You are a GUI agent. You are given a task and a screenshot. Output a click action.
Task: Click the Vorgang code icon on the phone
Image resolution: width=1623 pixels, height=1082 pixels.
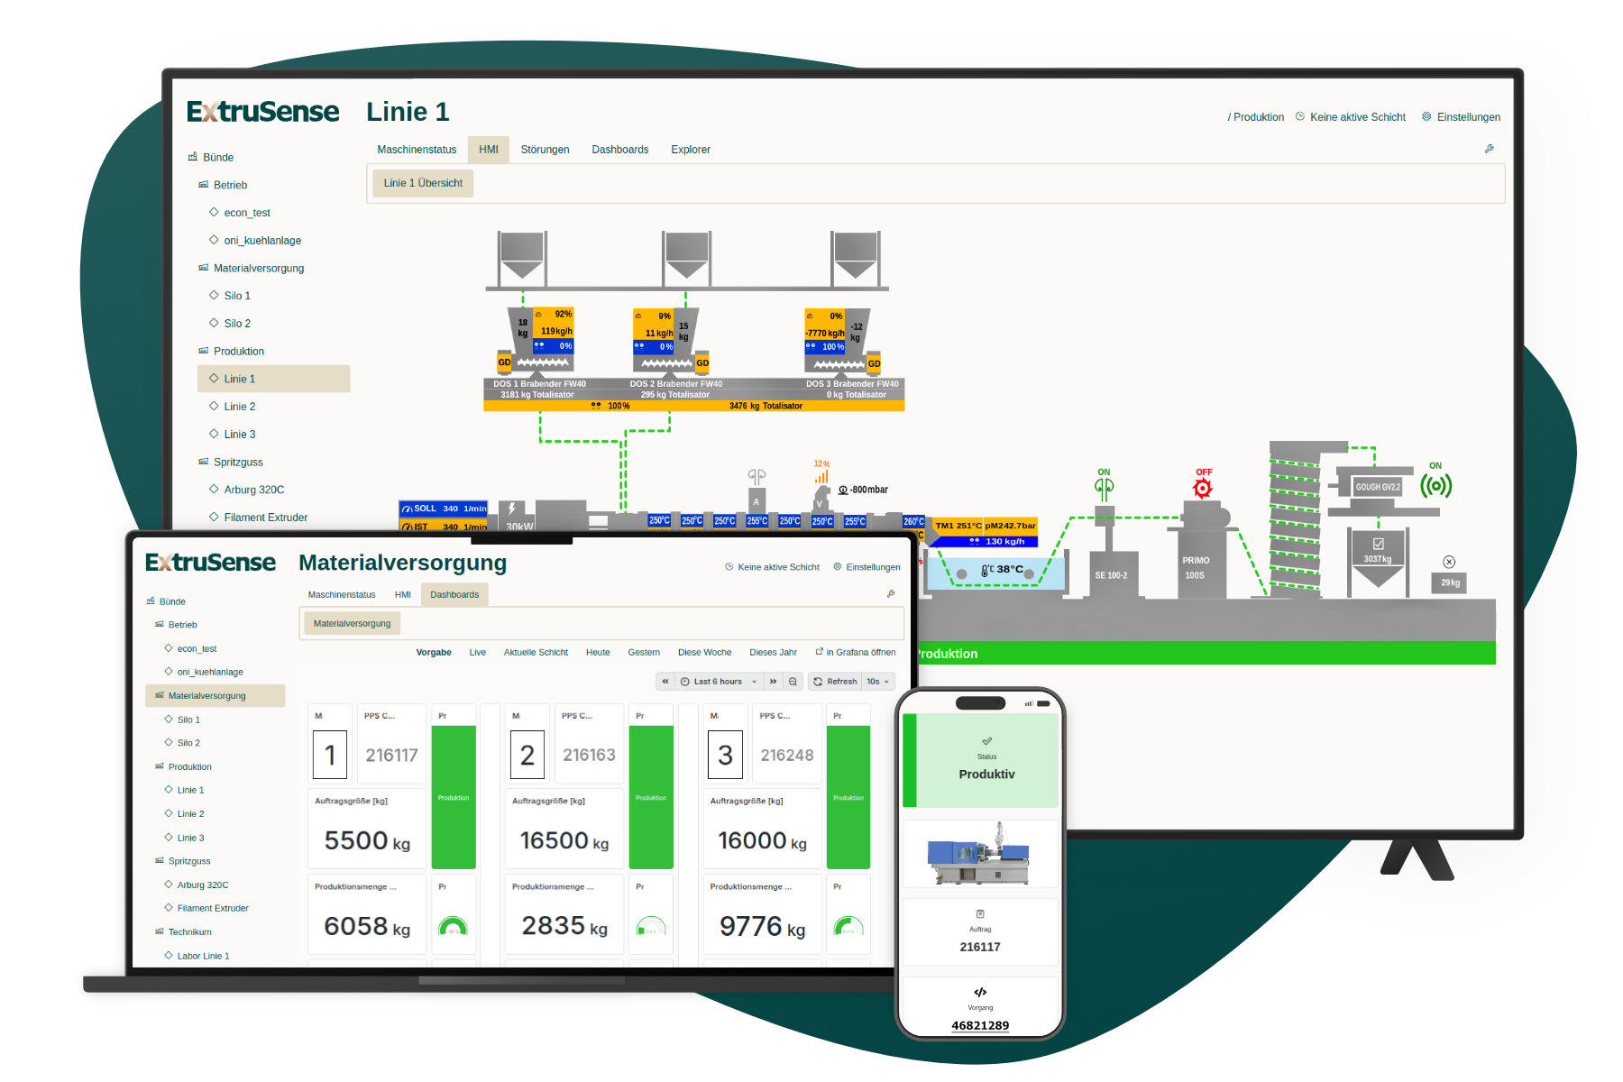(x=980, y=993)
